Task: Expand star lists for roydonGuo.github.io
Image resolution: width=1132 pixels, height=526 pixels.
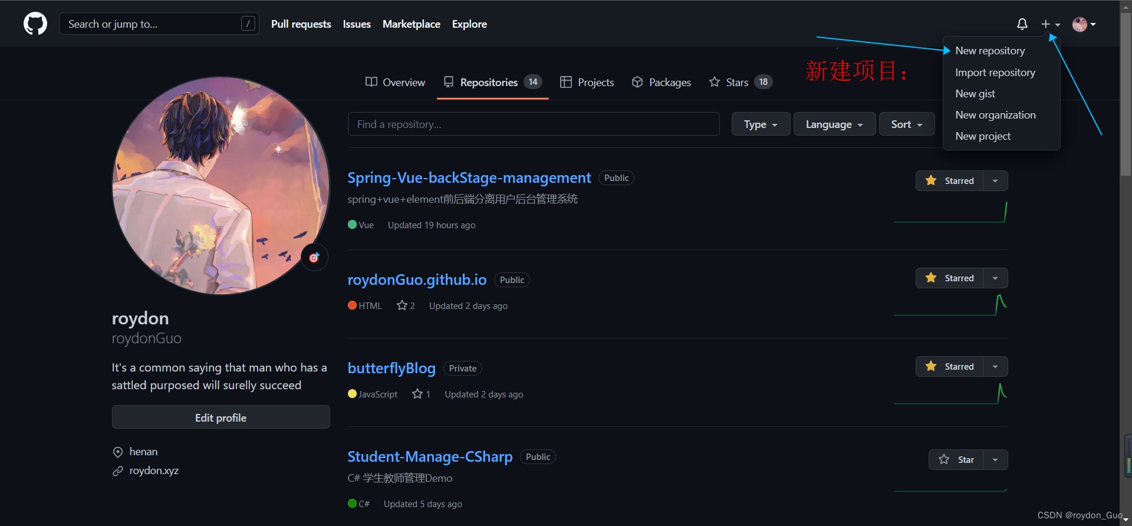Action: (995, 278)
